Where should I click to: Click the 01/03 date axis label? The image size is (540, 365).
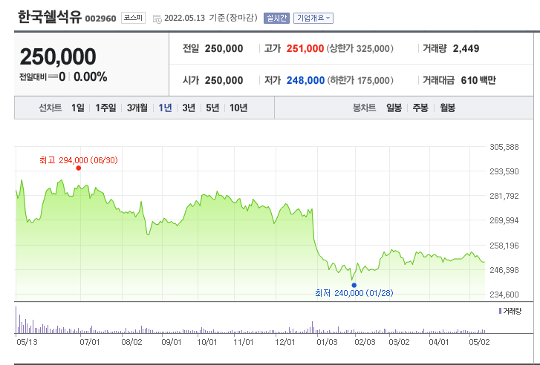(x=327, y=342)
